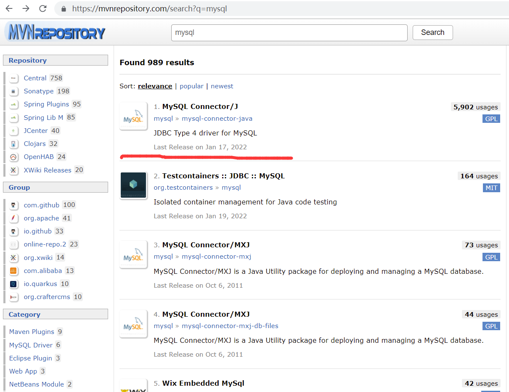
Task: Click the browser forward arrow
Action: pyautogui.click(x=26, y=8)
